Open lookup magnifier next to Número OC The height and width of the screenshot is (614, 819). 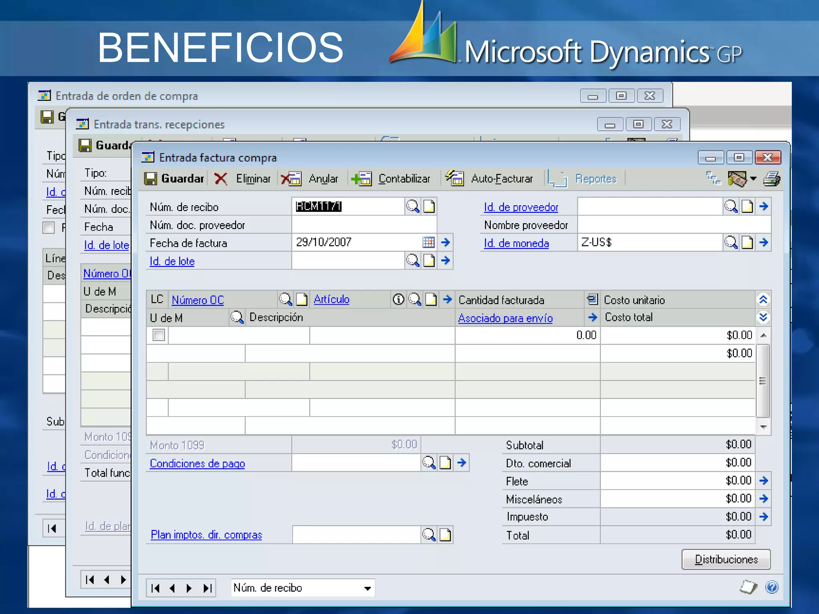click(x=286, y=299)
